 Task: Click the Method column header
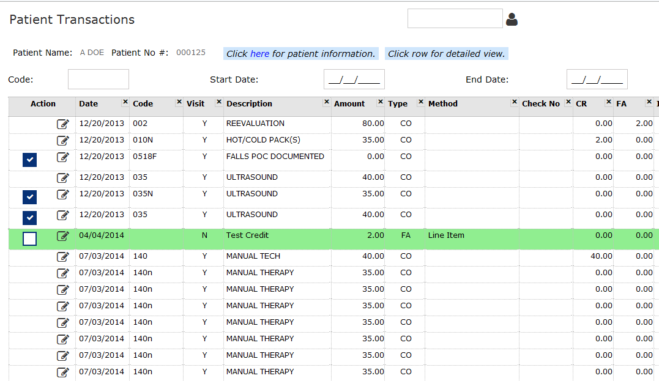tap(443, 104)
